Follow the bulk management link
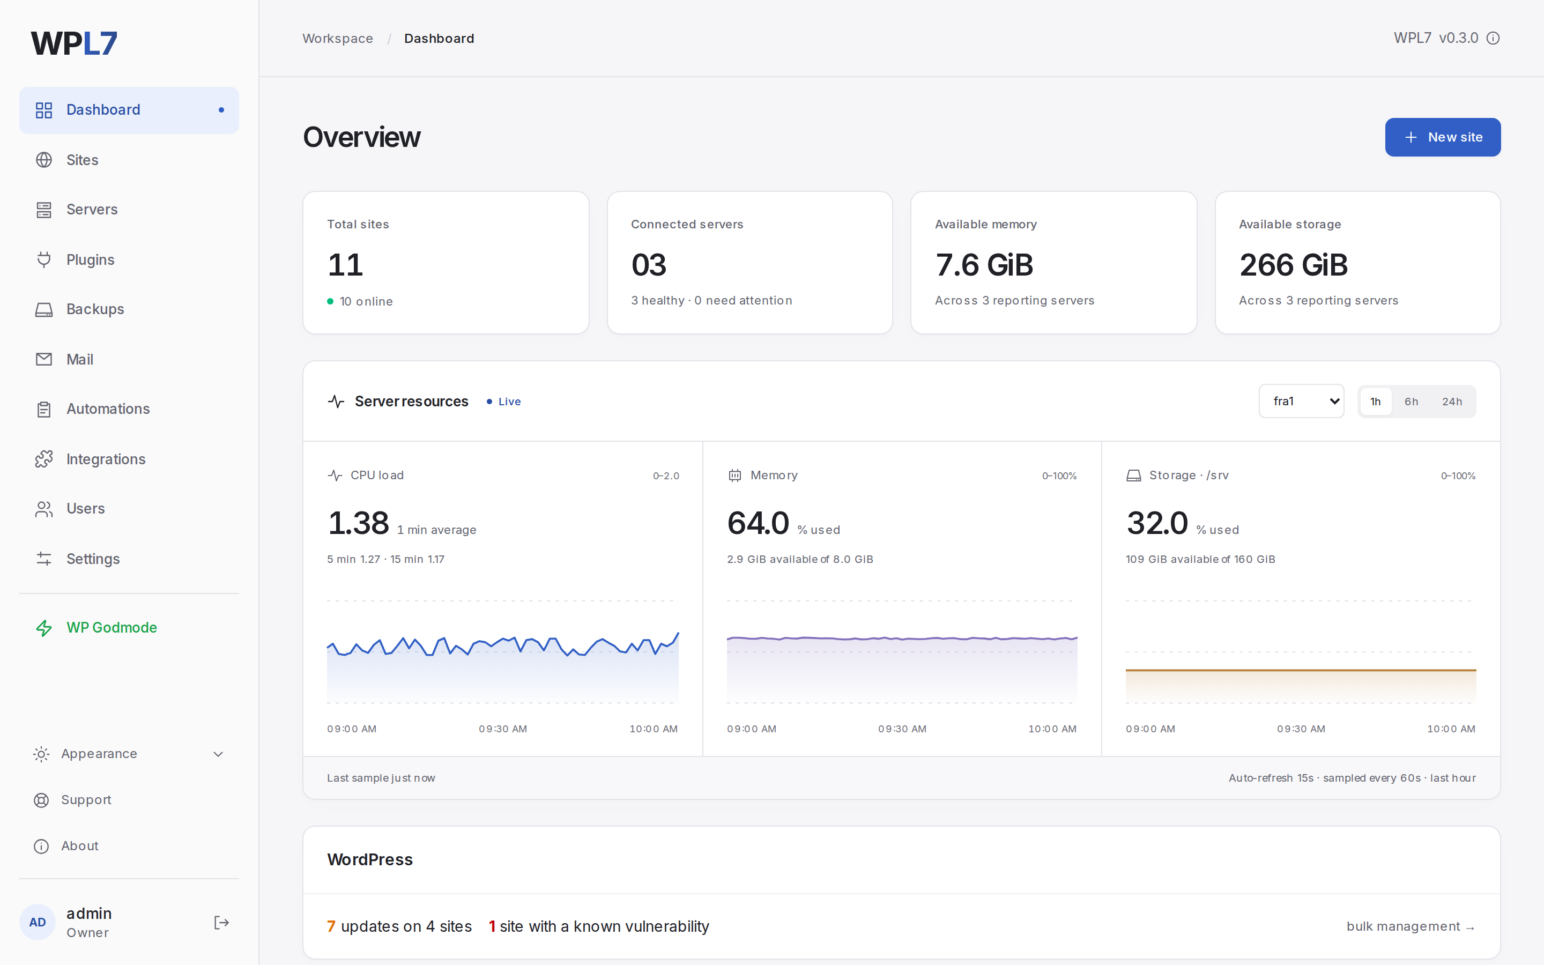Viewport: 1544px width, 965px height. coord(1410,927)
